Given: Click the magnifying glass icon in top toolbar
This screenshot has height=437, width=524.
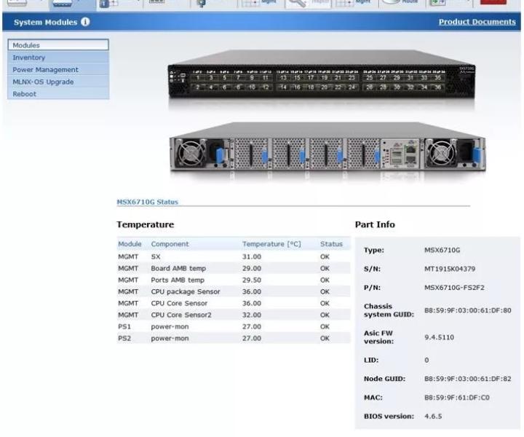Looking at the screenshot, I should coord(297,4).
